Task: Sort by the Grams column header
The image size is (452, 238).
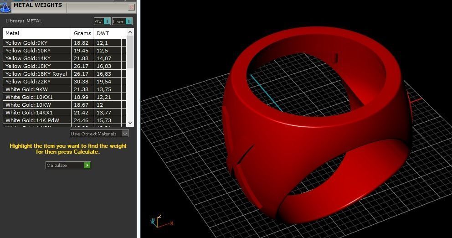Action: [x=82, y=33]
